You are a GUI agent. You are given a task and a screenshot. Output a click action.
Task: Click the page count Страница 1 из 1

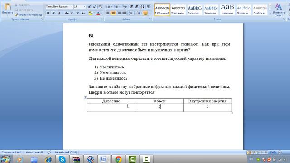tap(12, 153)
